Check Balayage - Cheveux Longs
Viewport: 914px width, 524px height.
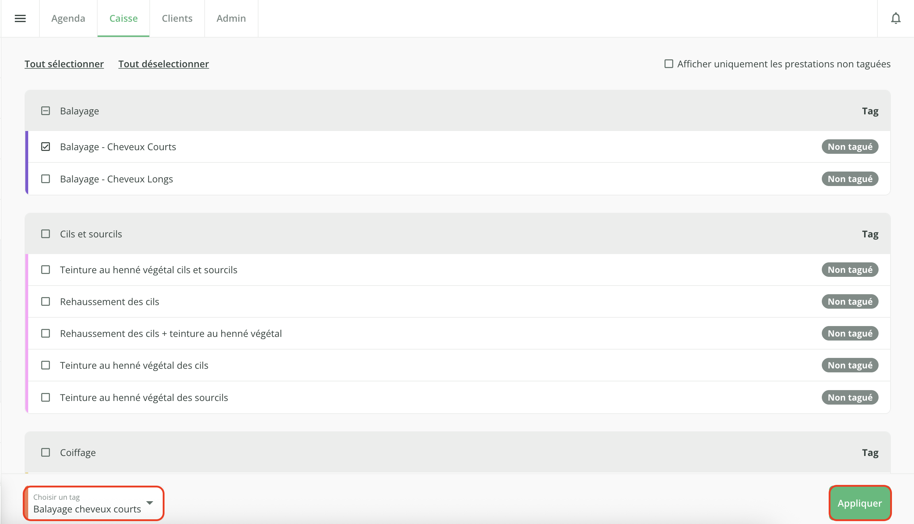pos(46,179)
